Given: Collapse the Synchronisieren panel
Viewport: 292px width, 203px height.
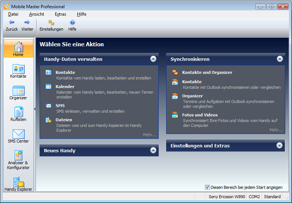Looking at the screenshot, I should click(280, 59).
